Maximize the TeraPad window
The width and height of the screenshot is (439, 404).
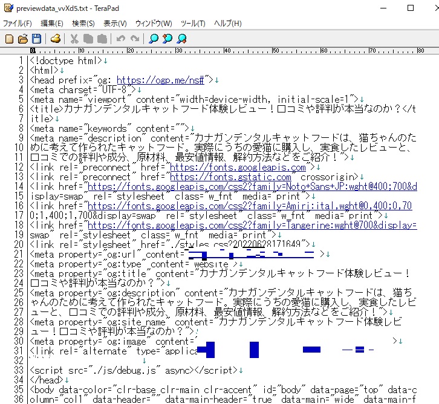tap(411, 8)
